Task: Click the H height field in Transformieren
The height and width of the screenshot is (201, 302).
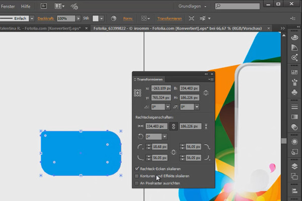Action: click(x=189, y=97)
